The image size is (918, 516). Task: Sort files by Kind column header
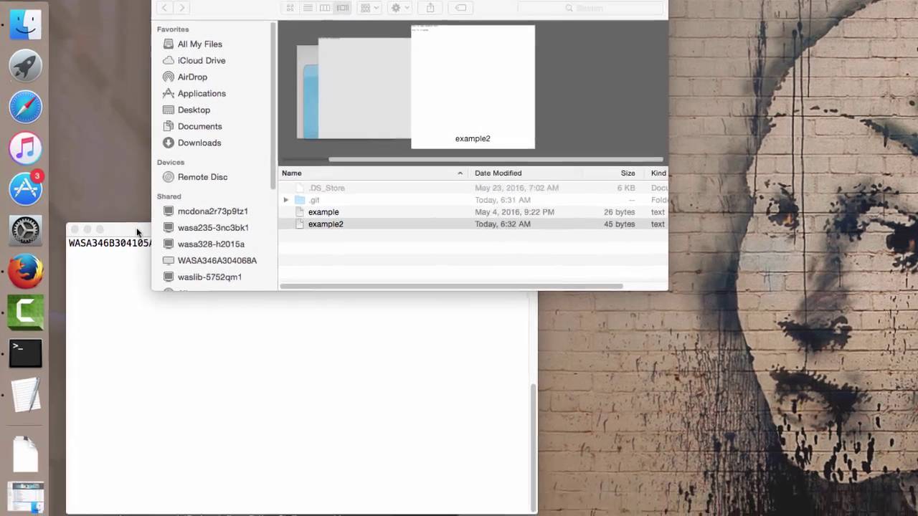coord(658,173)
